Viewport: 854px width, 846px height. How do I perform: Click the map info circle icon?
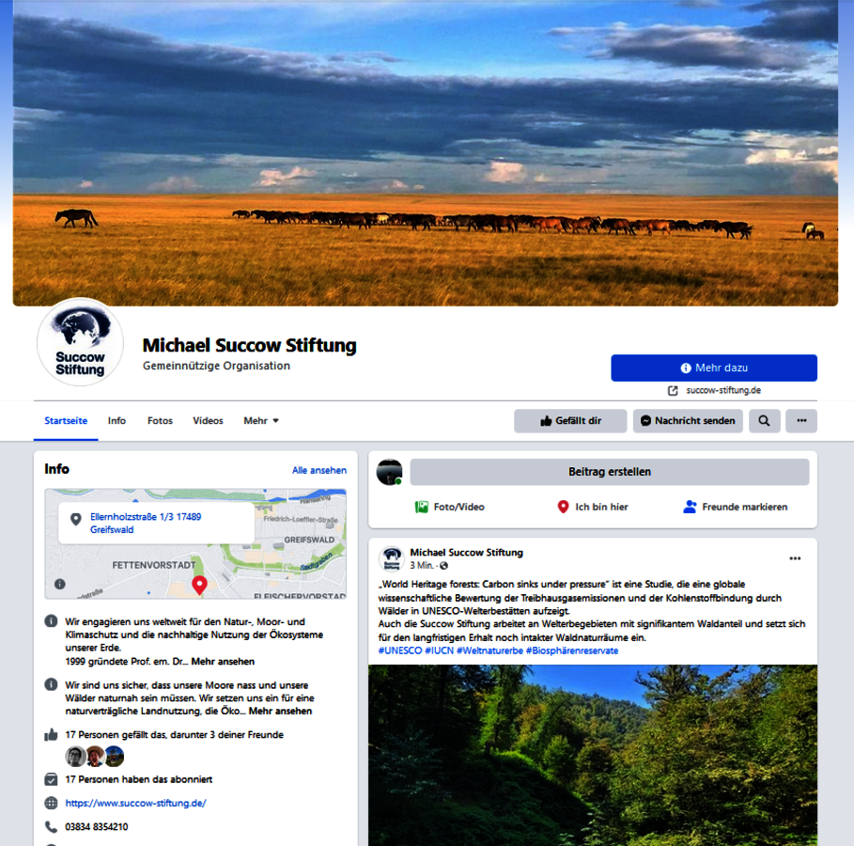point(60,584)
